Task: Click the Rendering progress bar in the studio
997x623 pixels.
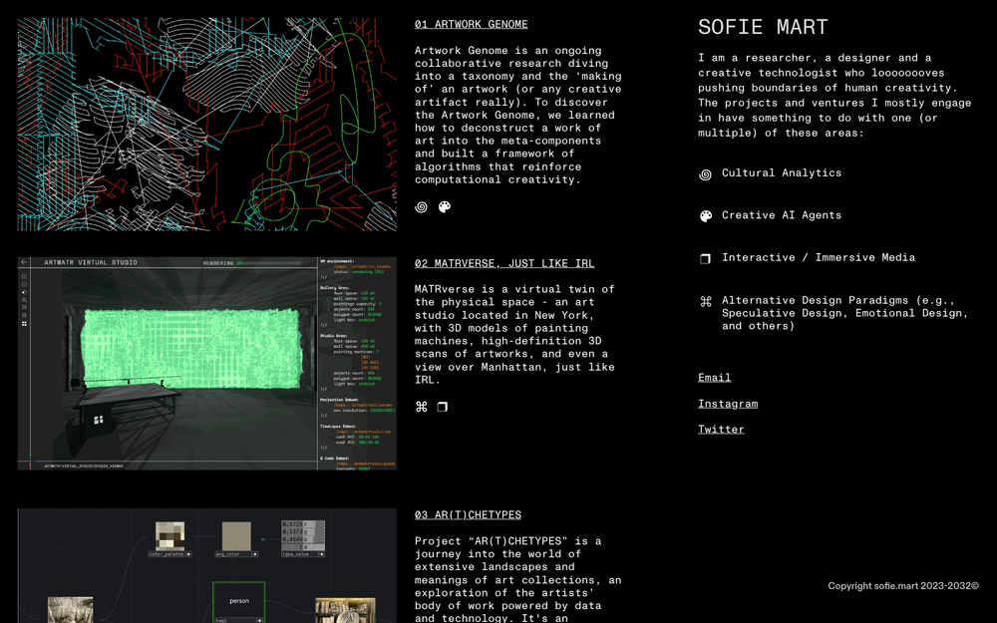Action: pos(269,263)
